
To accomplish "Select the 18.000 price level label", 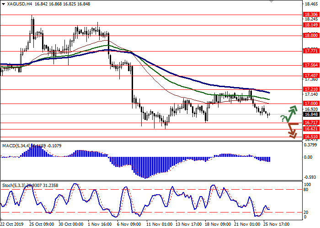I will (x=311, y=35).
